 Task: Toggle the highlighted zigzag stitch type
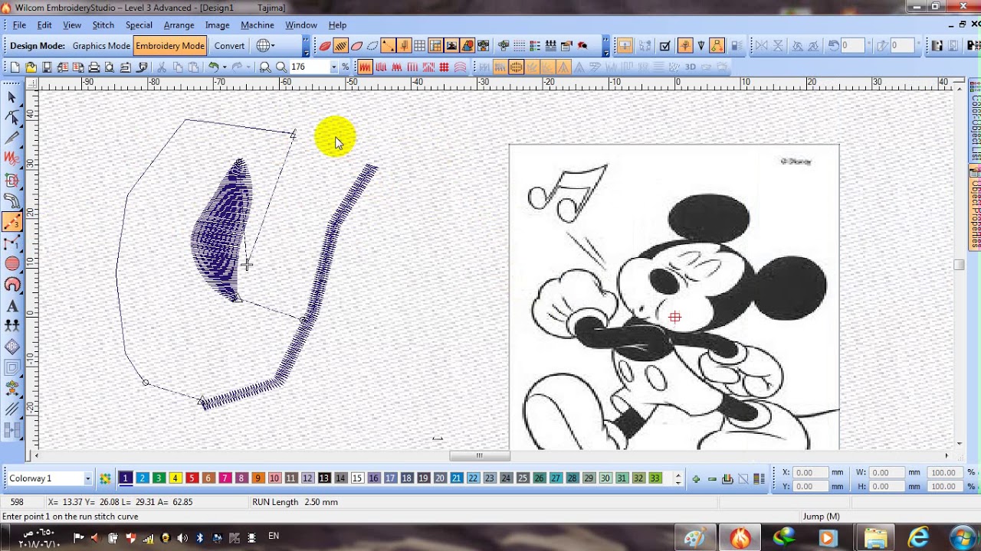coord(365,67)
